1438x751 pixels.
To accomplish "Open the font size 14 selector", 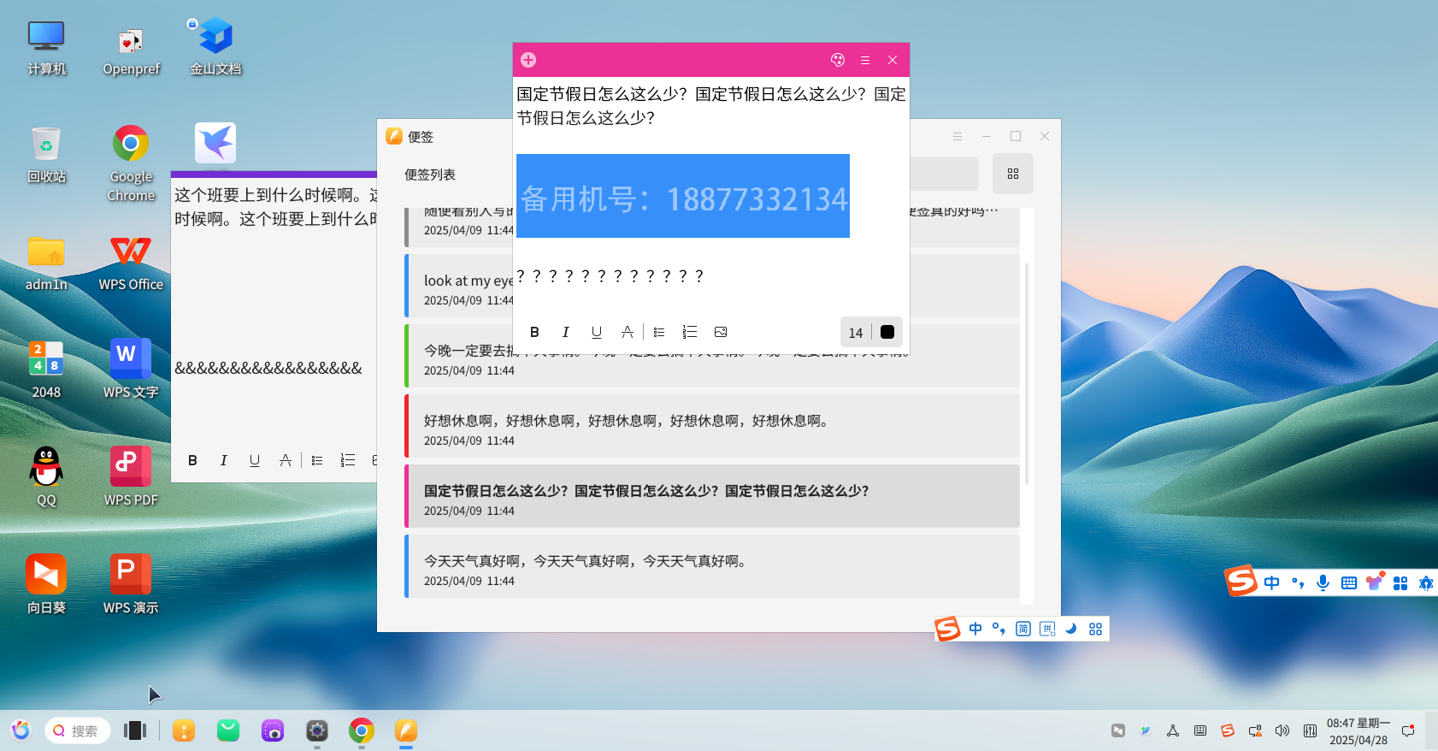I will pyautogui.click(x=856, y=333).
